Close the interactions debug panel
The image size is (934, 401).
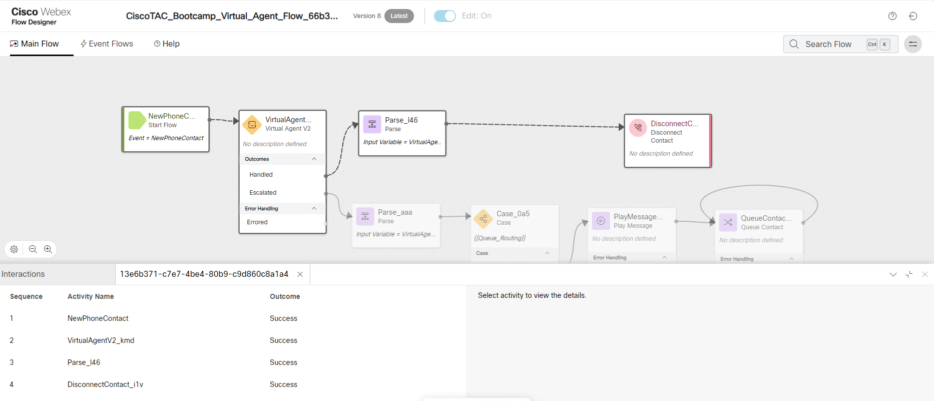pos(925,274)
